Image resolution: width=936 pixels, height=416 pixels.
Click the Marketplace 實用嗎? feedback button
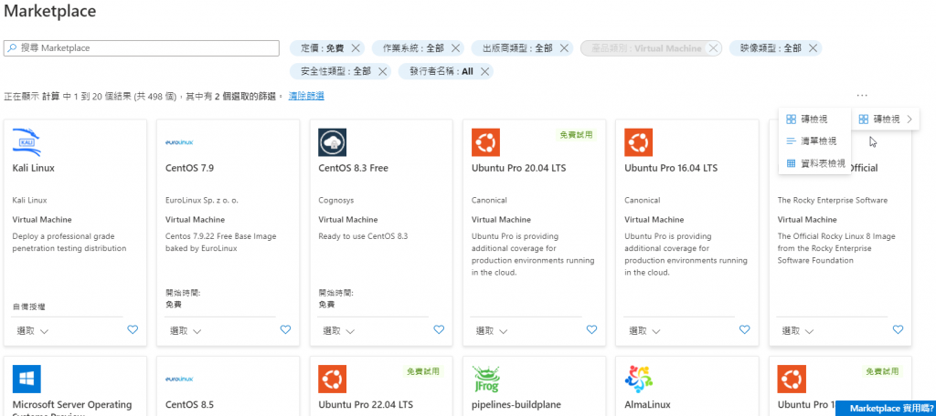887,409
